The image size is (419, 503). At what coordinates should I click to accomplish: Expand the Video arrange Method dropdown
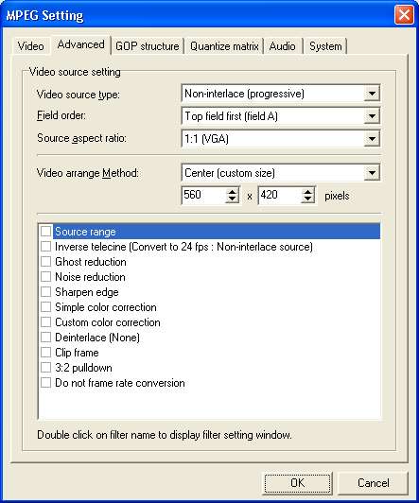tap(372, 173)
